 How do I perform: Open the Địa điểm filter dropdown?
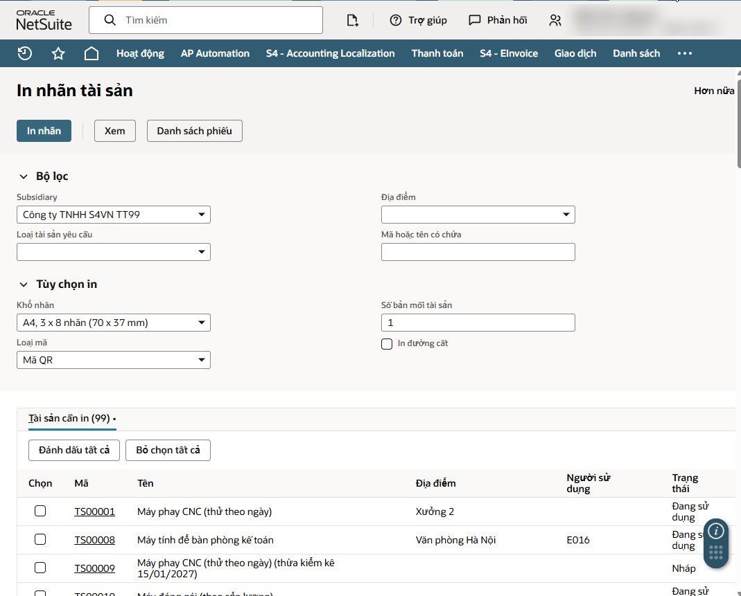478,215
